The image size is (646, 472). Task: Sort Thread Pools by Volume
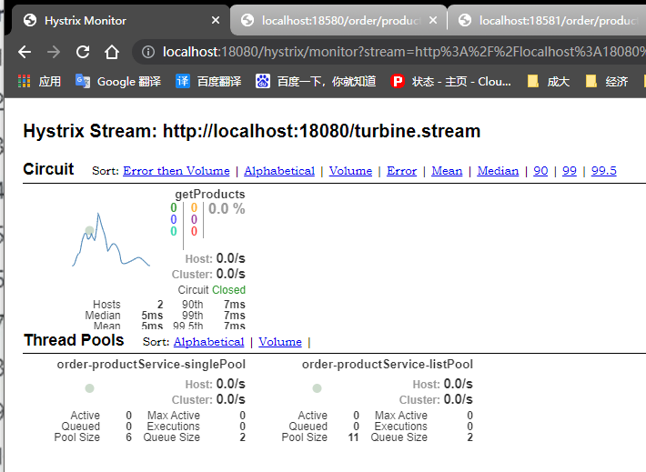click(280, 341)
